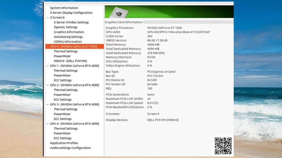Click the Display Devices value DELL P2419H (HDMI-0)
The width and height of the screenshot is (282, 158).
[x=163, y=120]
